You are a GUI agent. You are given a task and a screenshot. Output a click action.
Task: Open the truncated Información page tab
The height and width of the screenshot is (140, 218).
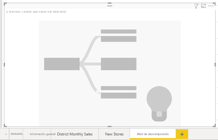pos(16,134)
